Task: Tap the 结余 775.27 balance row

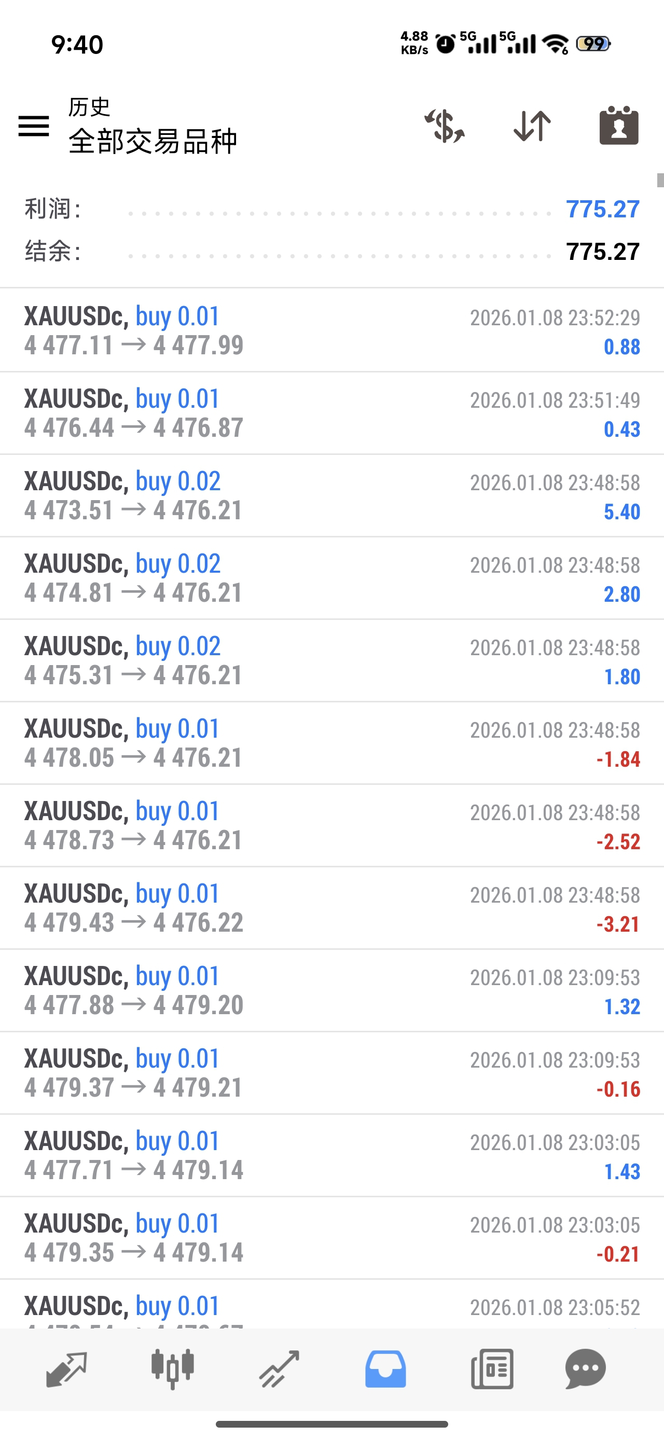Action: (331, 252)
